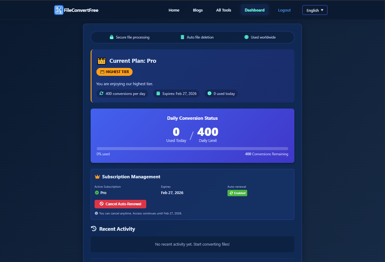Screen dimensions: 385x262
Task: Click the globe icon next to Used worldwide
Action: pyautogui.click(x=246, y=37)
